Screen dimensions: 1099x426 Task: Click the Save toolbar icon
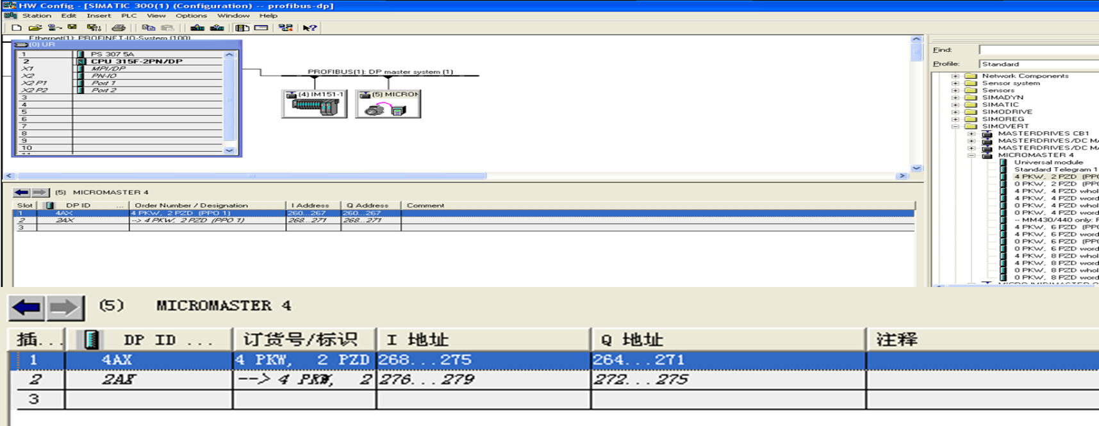72,28
